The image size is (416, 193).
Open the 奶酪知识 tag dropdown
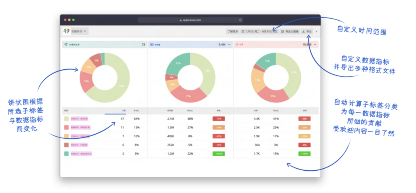(80, 31)
